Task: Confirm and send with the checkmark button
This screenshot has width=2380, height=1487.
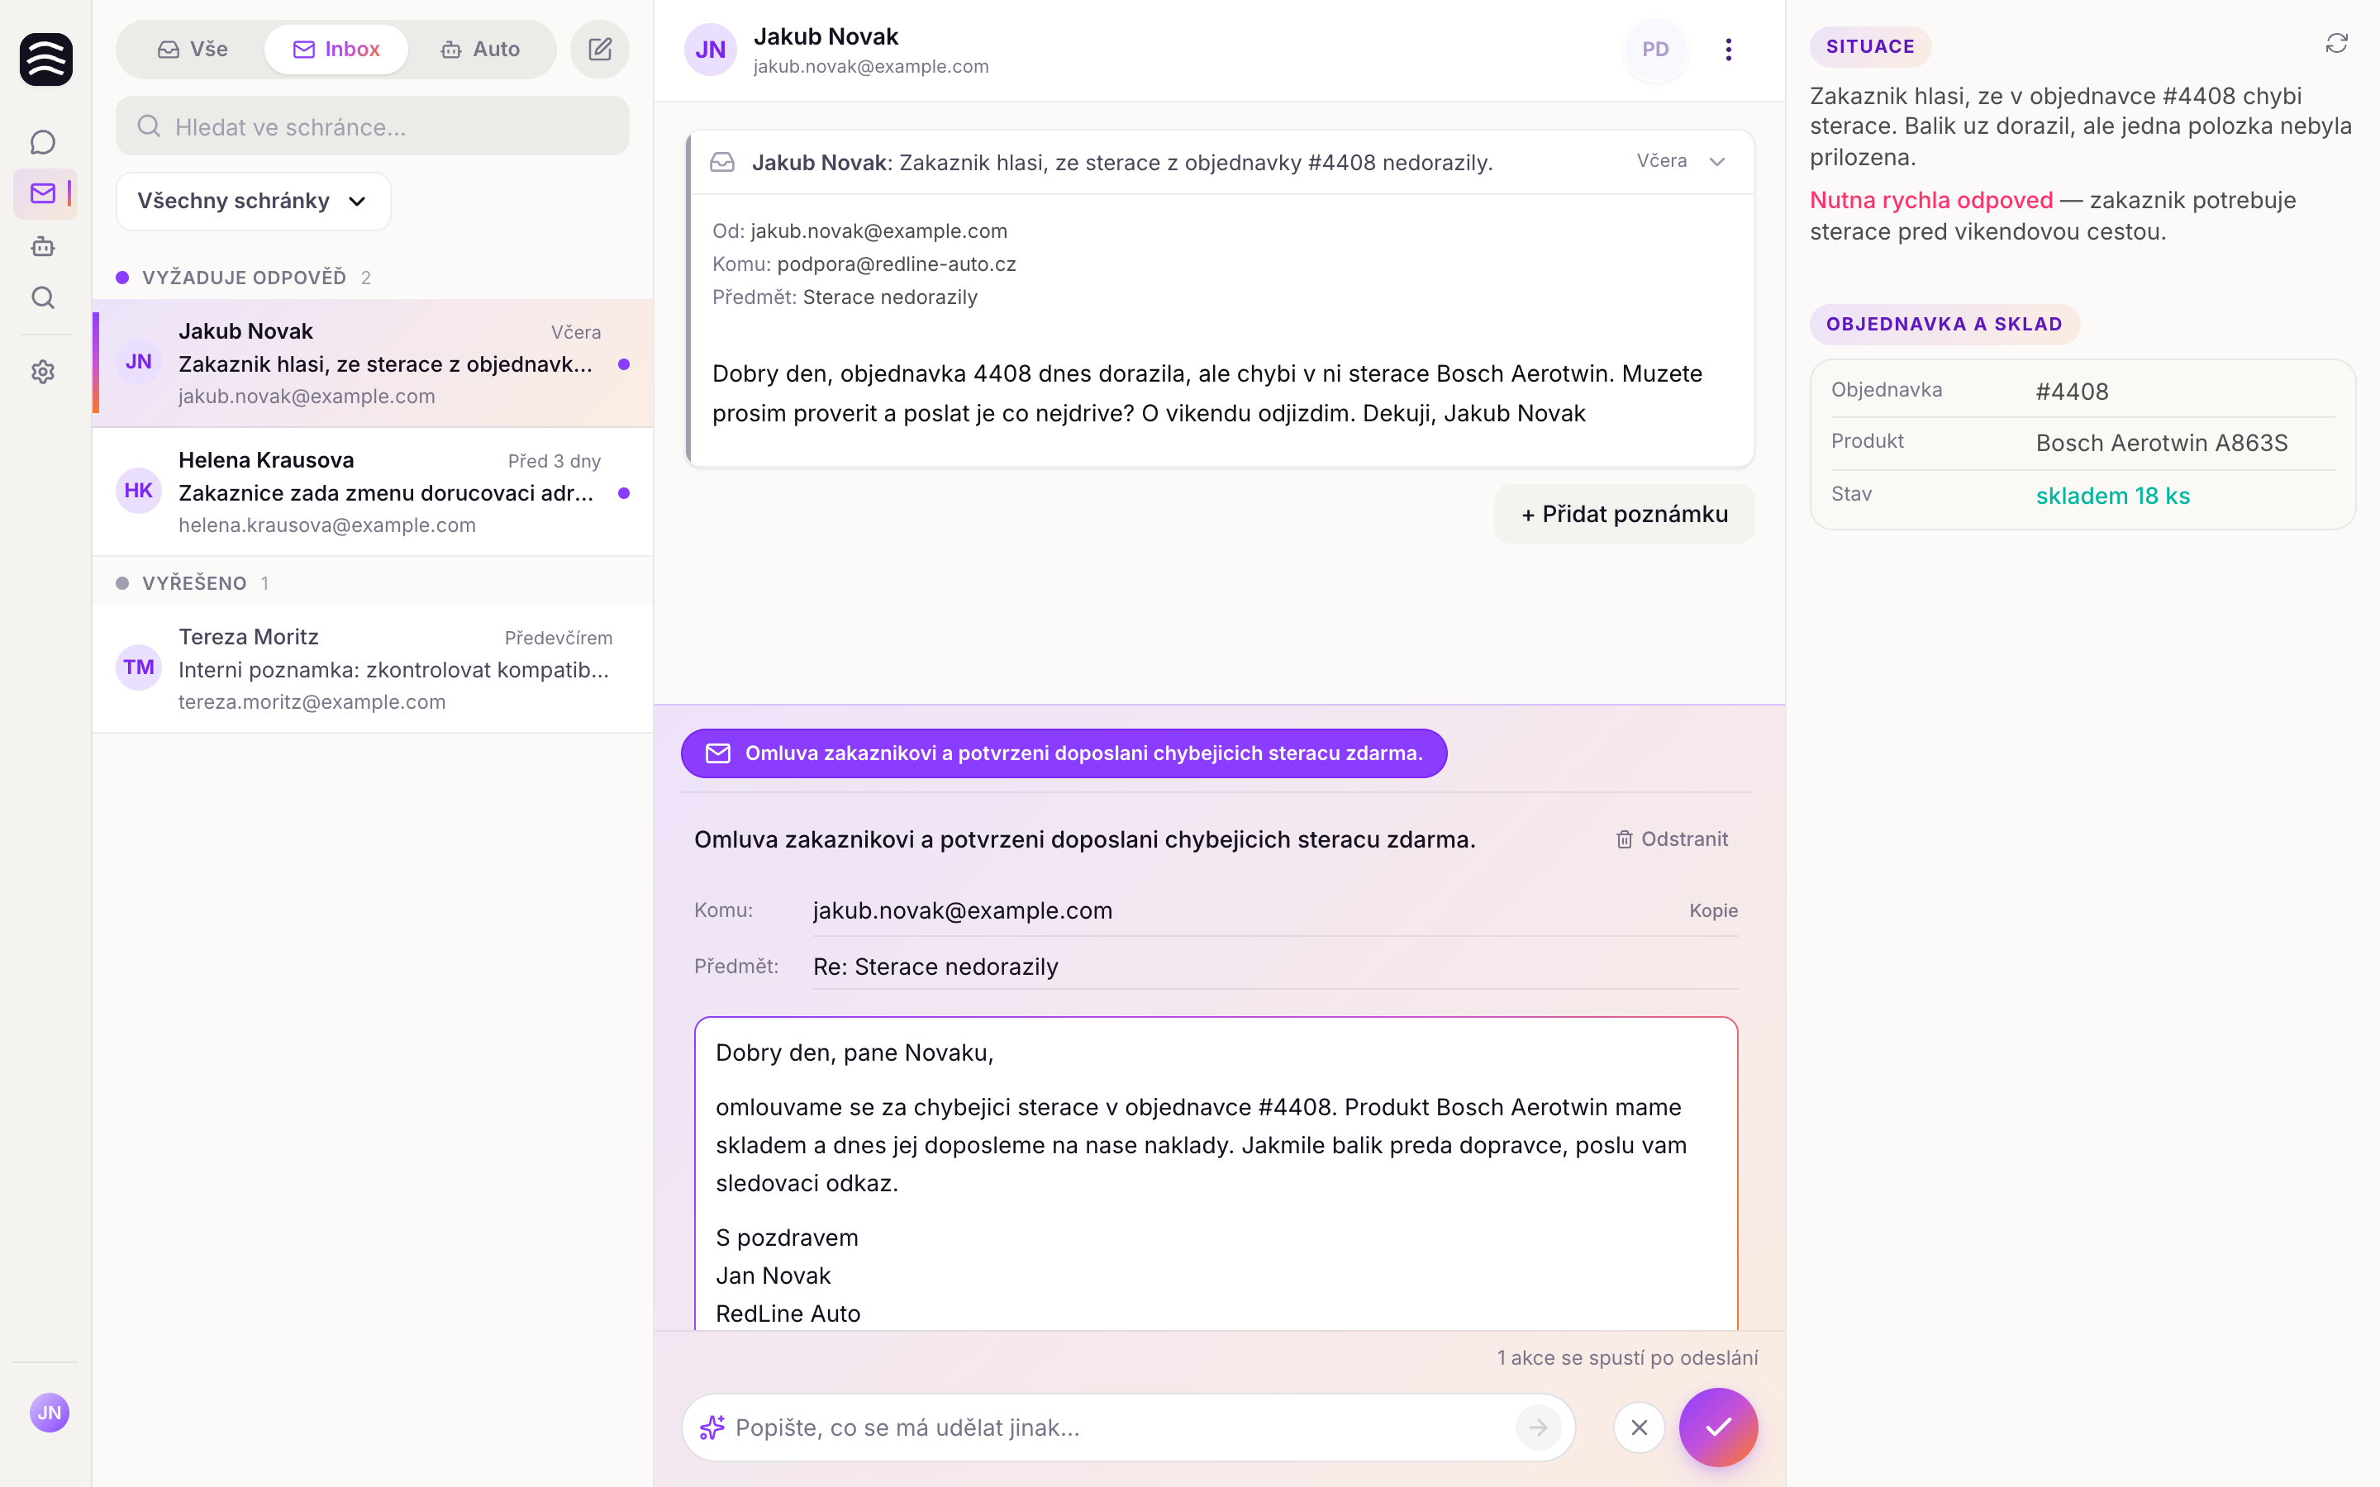Action: click(x=1718, y=1427)
